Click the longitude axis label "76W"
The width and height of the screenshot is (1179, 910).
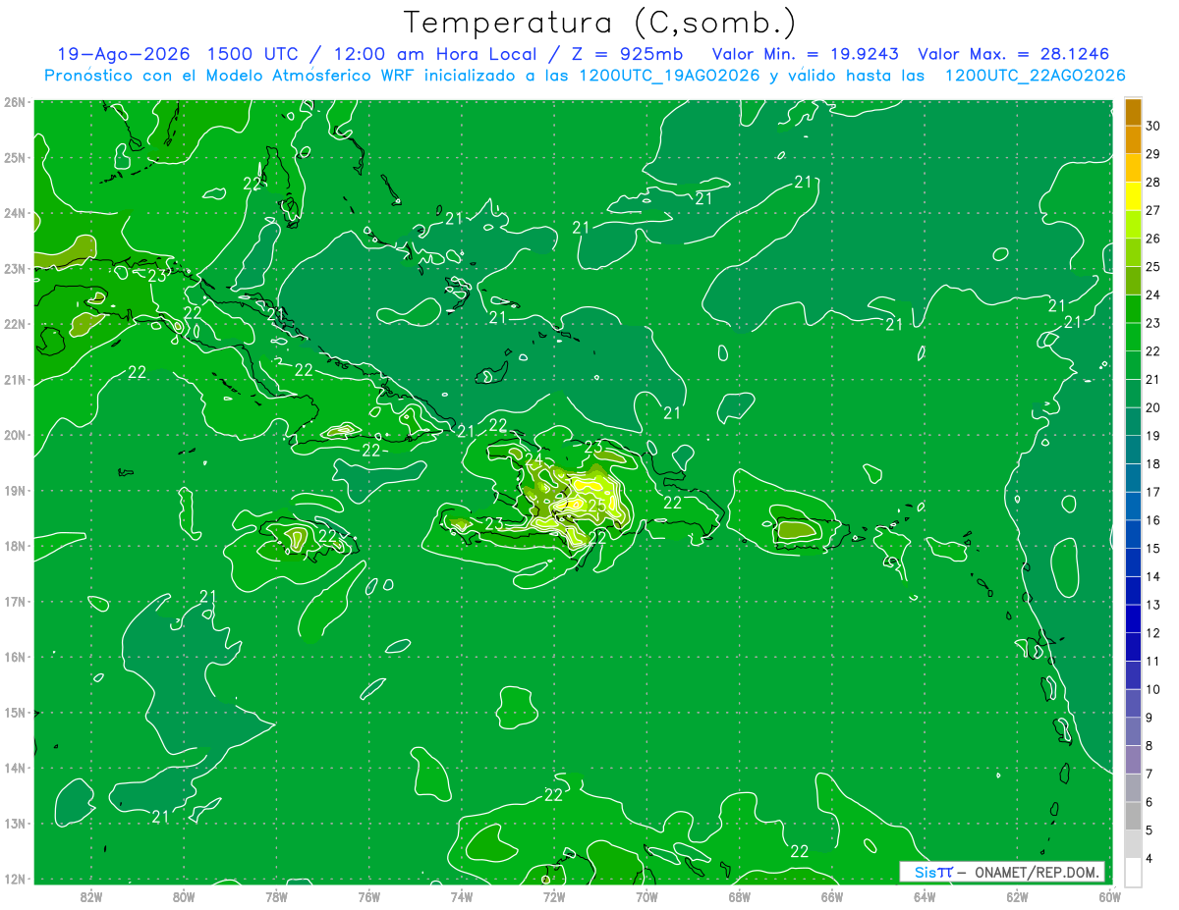pyautogui.click(x=368, y=897)
